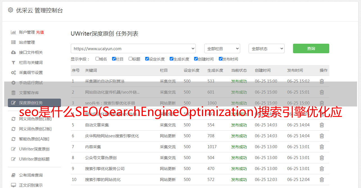Click the 优采云 管理控制台 title
Viewport: 361px width, 188px height.
click(x=39, y=10)
